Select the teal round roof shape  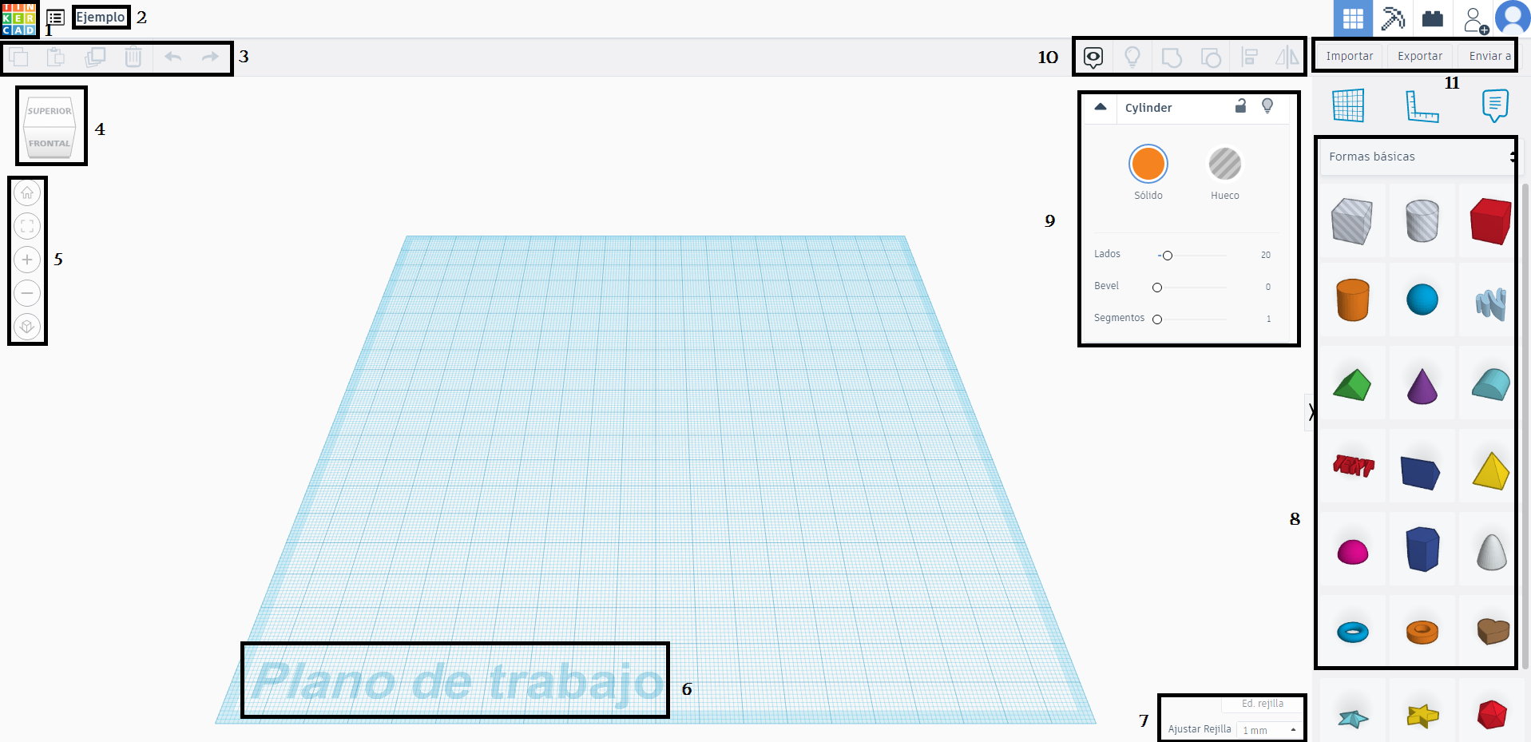[1491, 384]
